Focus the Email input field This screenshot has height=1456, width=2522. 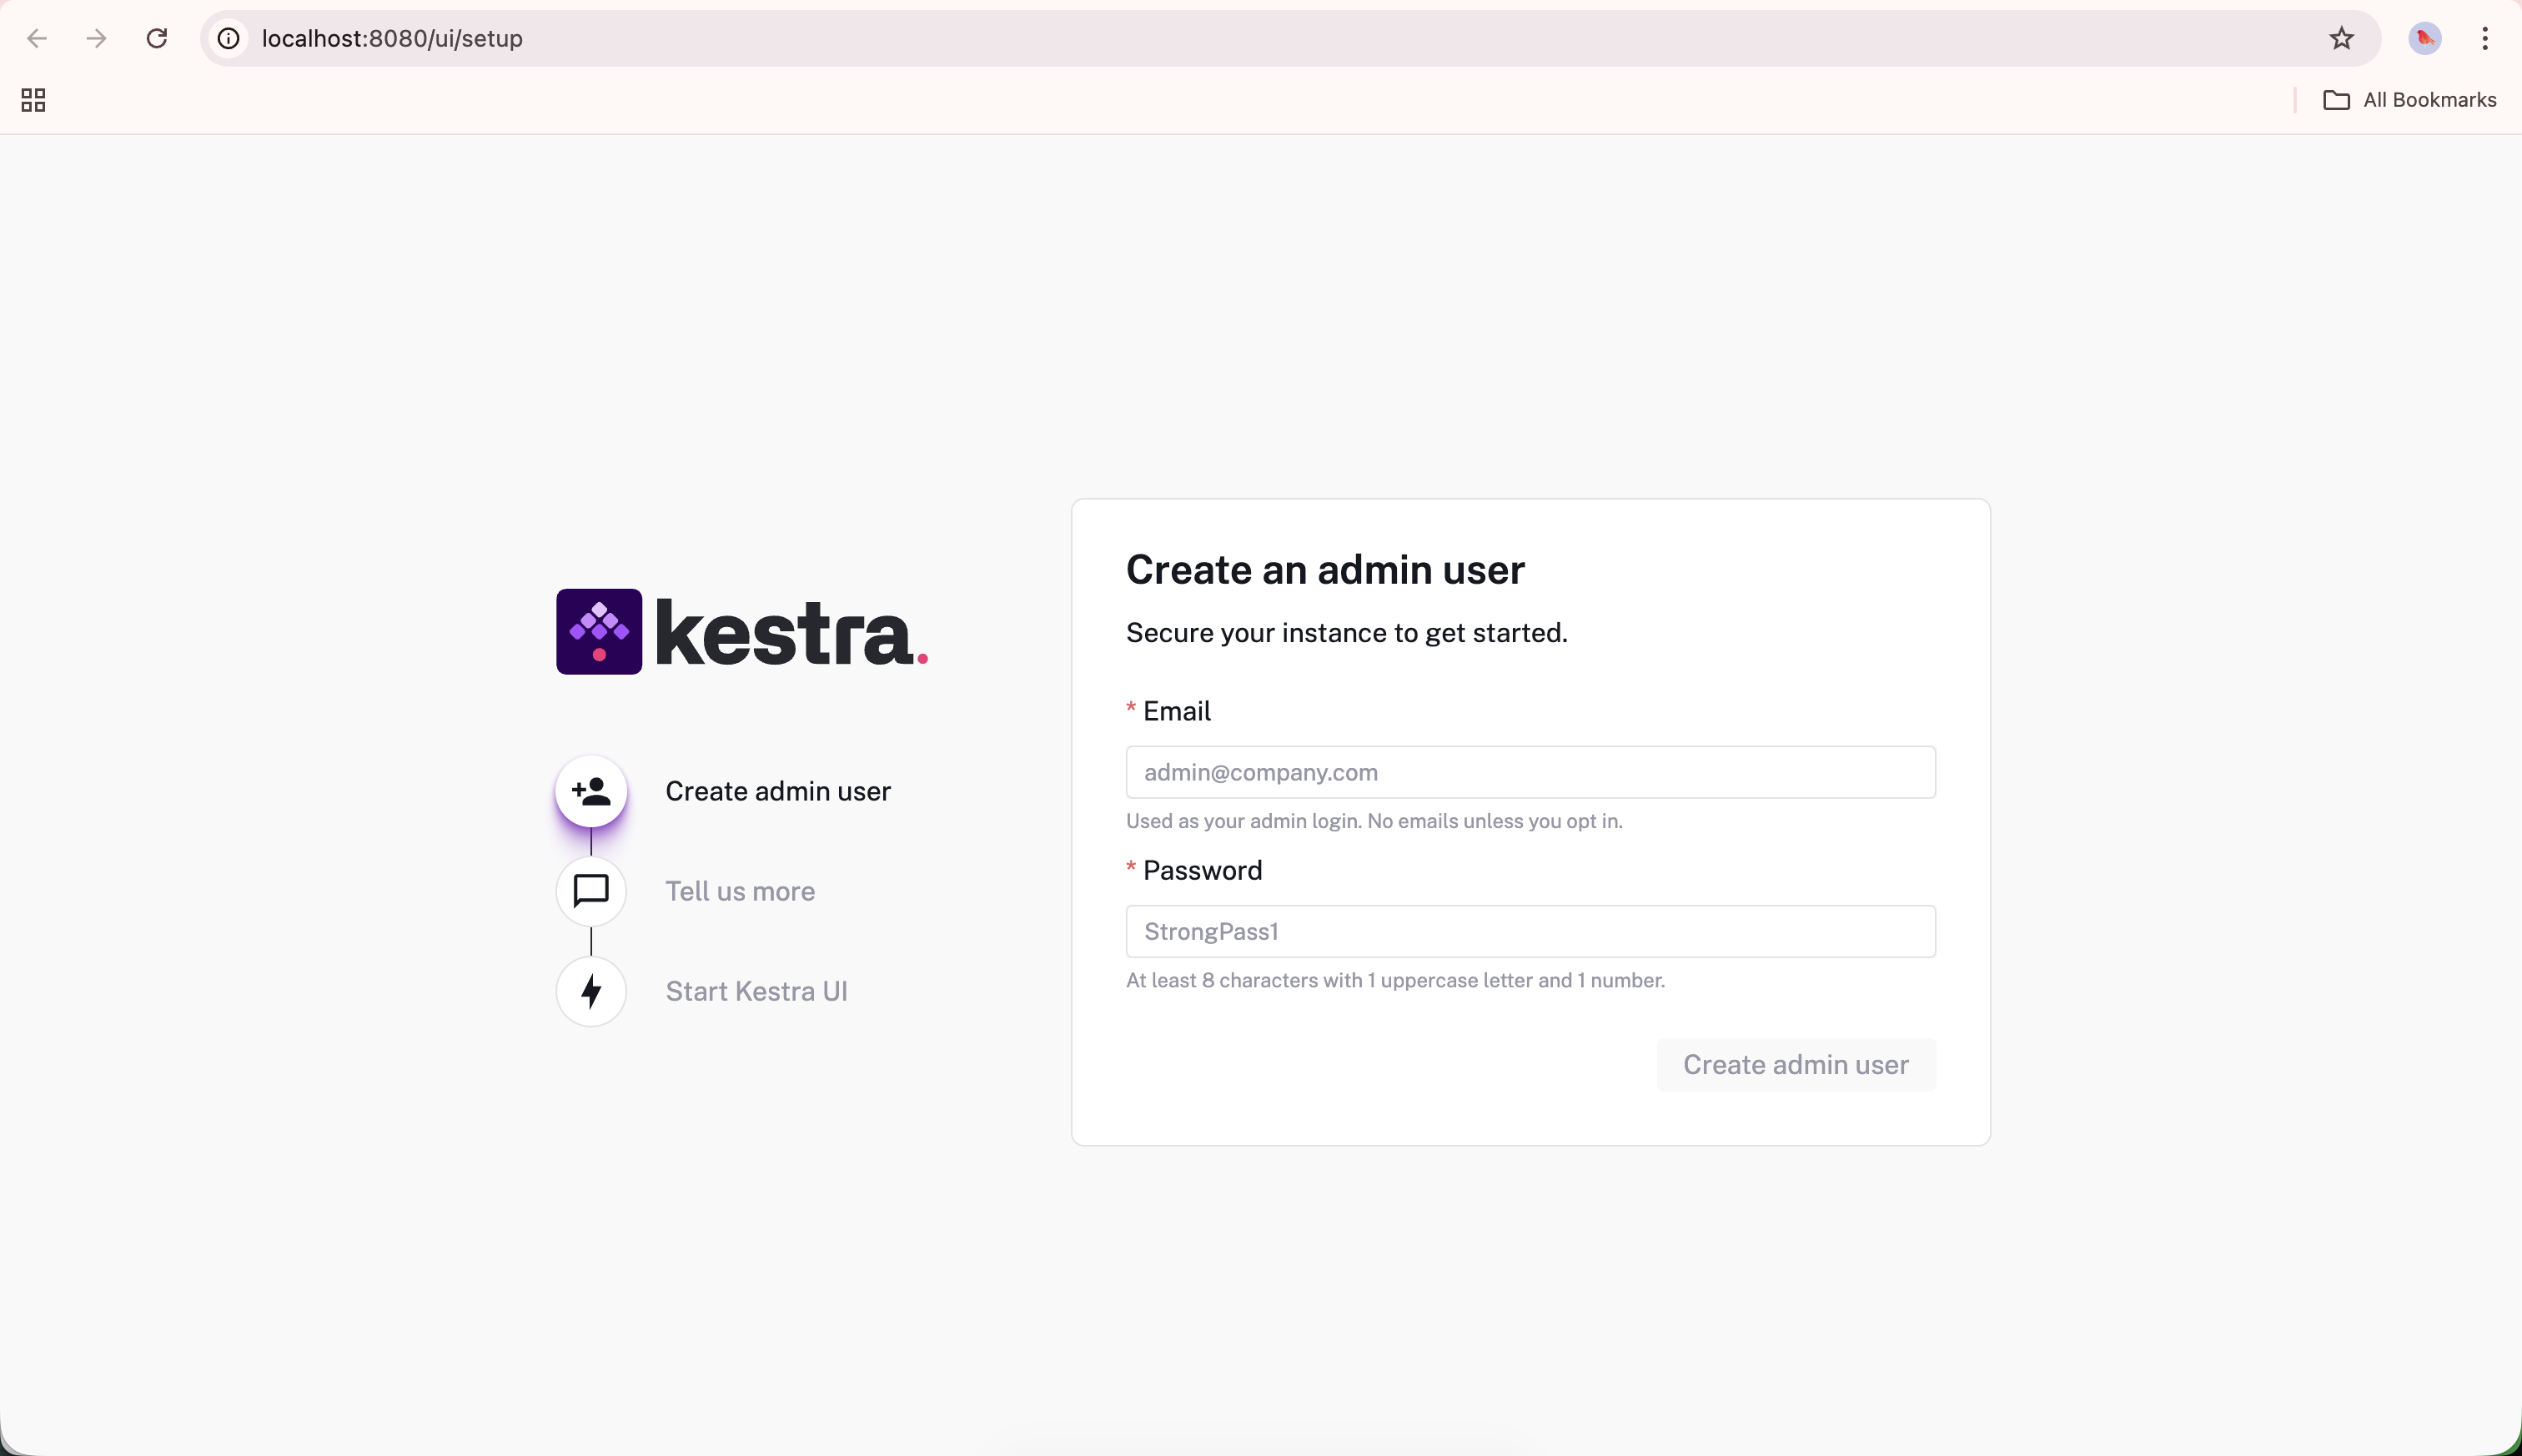pos(1530,771)
